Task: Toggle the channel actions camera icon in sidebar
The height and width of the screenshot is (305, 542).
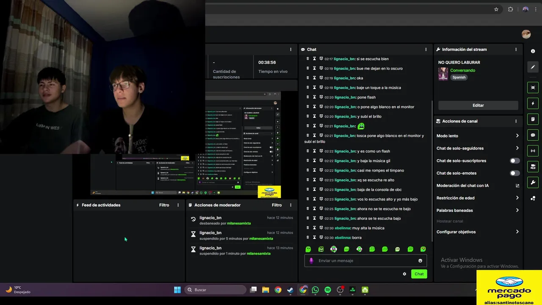Action: coord(533,166)
